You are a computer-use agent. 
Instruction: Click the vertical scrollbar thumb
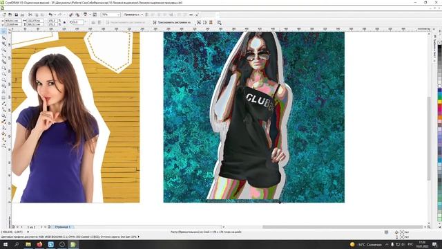pyautogui.click(x=429, y=138)
